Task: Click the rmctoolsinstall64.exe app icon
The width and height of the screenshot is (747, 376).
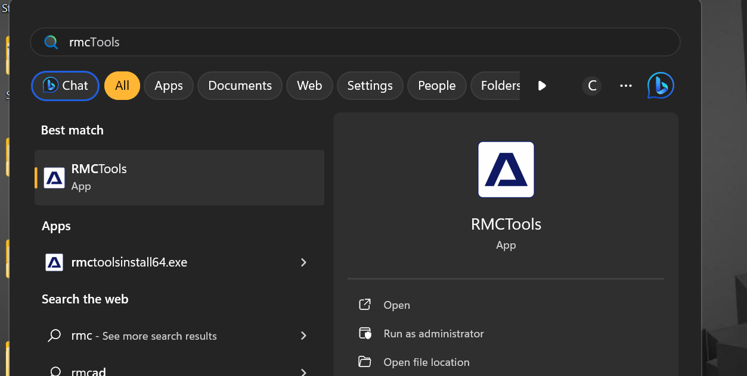Action: coord(54,262)
